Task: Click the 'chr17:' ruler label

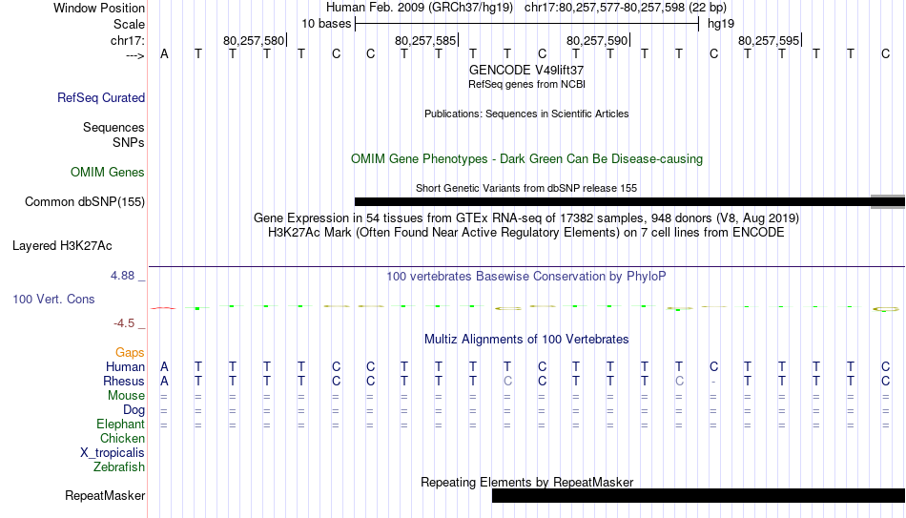Action: click(128, 40)
